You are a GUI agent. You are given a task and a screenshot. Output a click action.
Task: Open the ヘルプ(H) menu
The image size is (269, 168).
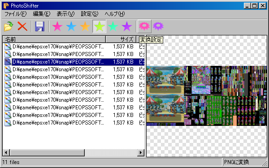115,14
